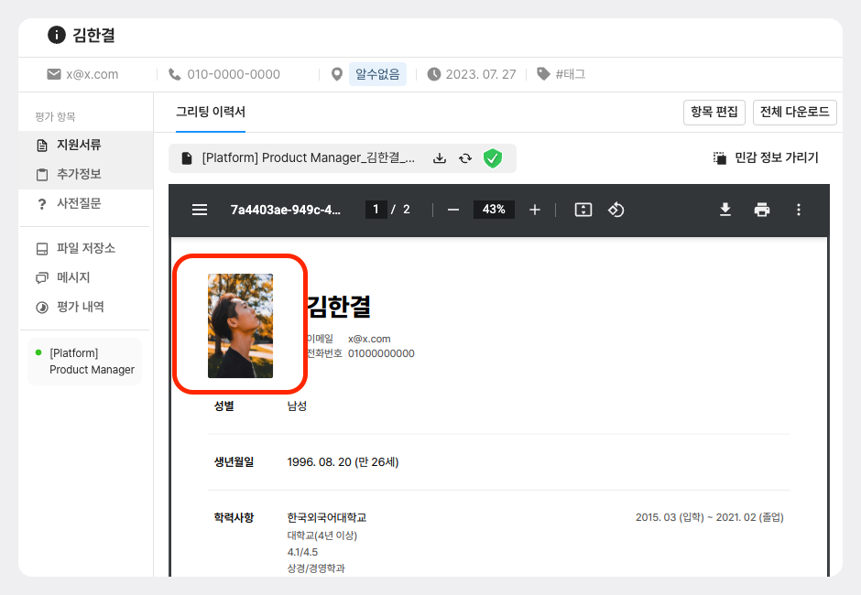Click the 2023. 07. 27 date
The width and height of the screenshot is (861, 595).
coord(481,74)
